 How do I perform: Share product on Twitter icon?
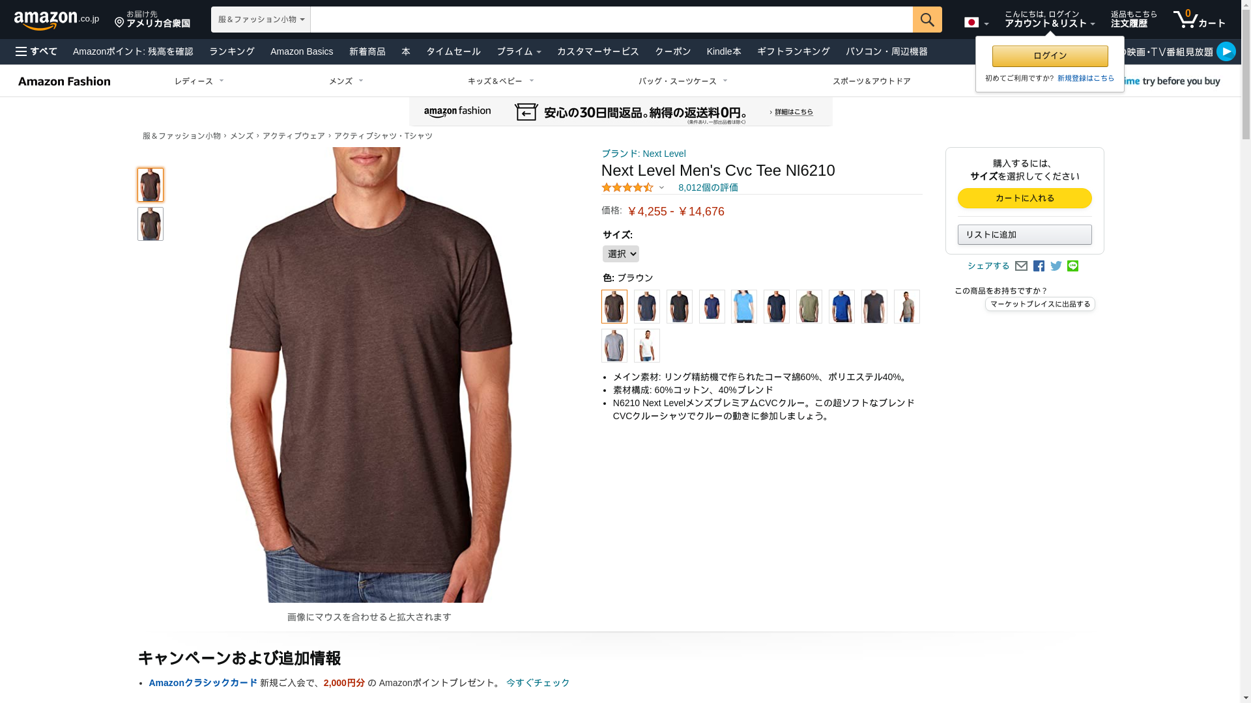(x=1056, y=266)
